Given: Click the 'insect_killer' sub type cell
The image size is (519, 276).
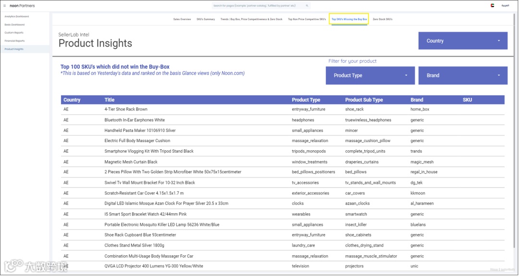Looking at the screenshot, I should point(356,225).
